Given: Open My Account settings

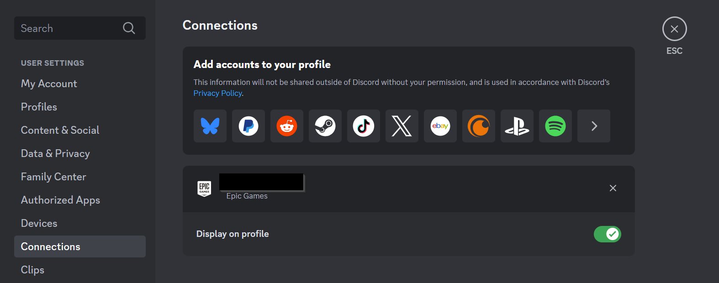Looking at the screenshot, I should [49, 84].
